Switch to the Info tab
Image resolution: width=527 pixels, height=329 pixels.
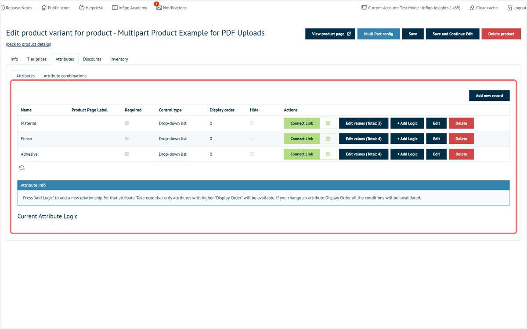tap(14, 59)
